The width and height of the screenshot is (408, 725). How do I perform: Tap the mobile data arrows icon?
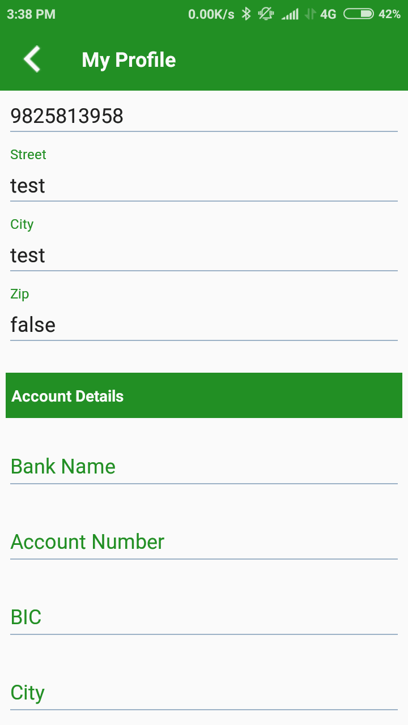pyautogui.click(x=310, y=14)
